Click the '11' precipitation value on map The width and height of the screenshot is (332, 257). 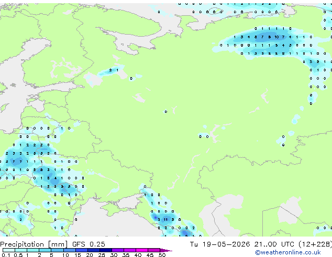point(165,219)
